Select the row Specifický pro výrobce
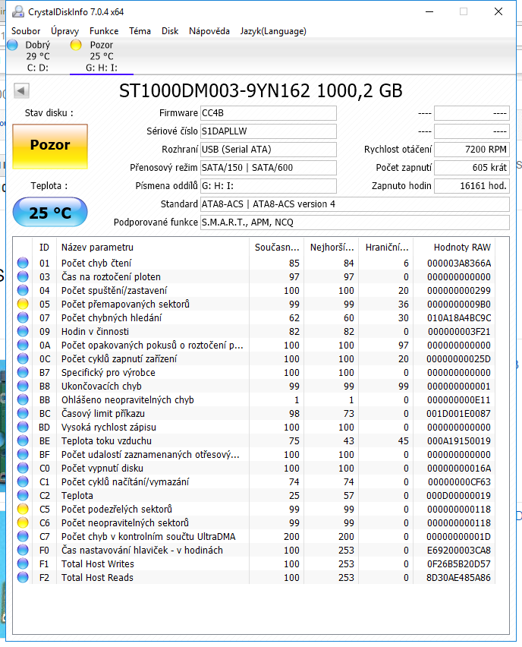522x647 pixels. click(x=254, y=372)
